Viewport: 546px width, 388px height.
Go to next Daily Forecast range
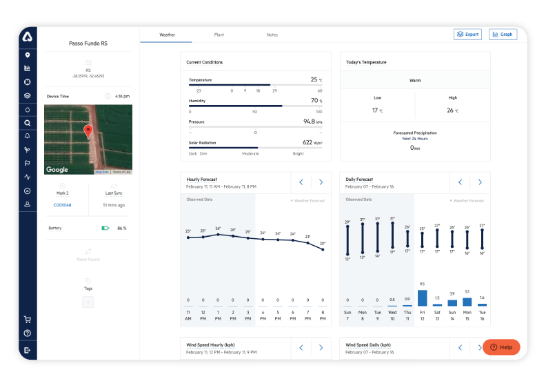tap(480, 182)
